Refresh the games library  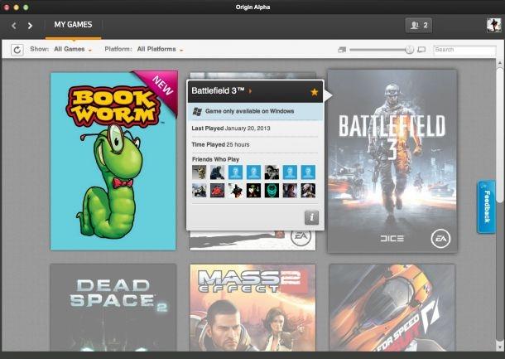tap(17, 50)
